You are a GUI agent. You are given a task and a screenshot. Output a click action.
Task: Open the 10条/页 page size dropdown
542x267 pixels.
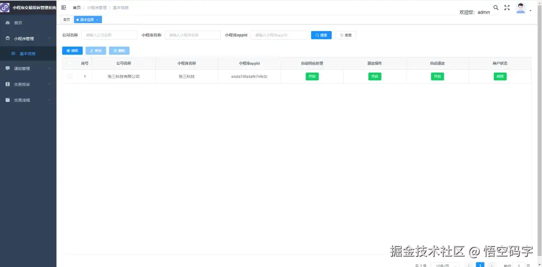(445, 265)
